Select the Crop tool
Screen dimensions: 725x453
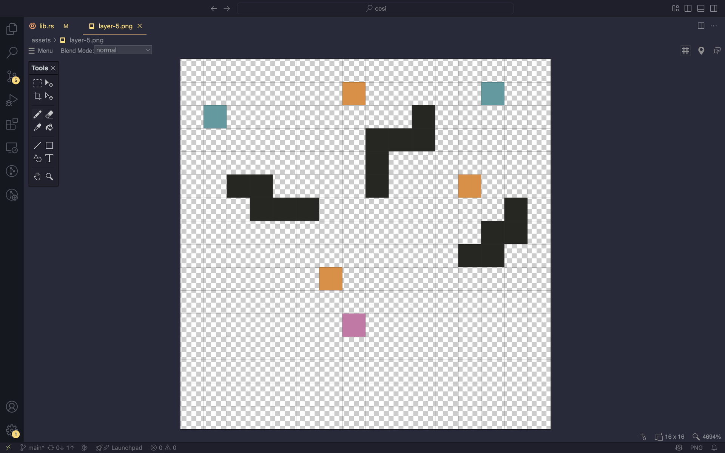coord(37,96)
